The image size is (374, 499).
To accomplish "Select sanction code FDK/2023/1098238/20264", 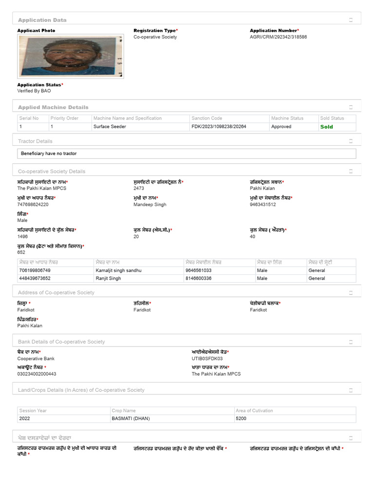I will [x=229, y=127].
